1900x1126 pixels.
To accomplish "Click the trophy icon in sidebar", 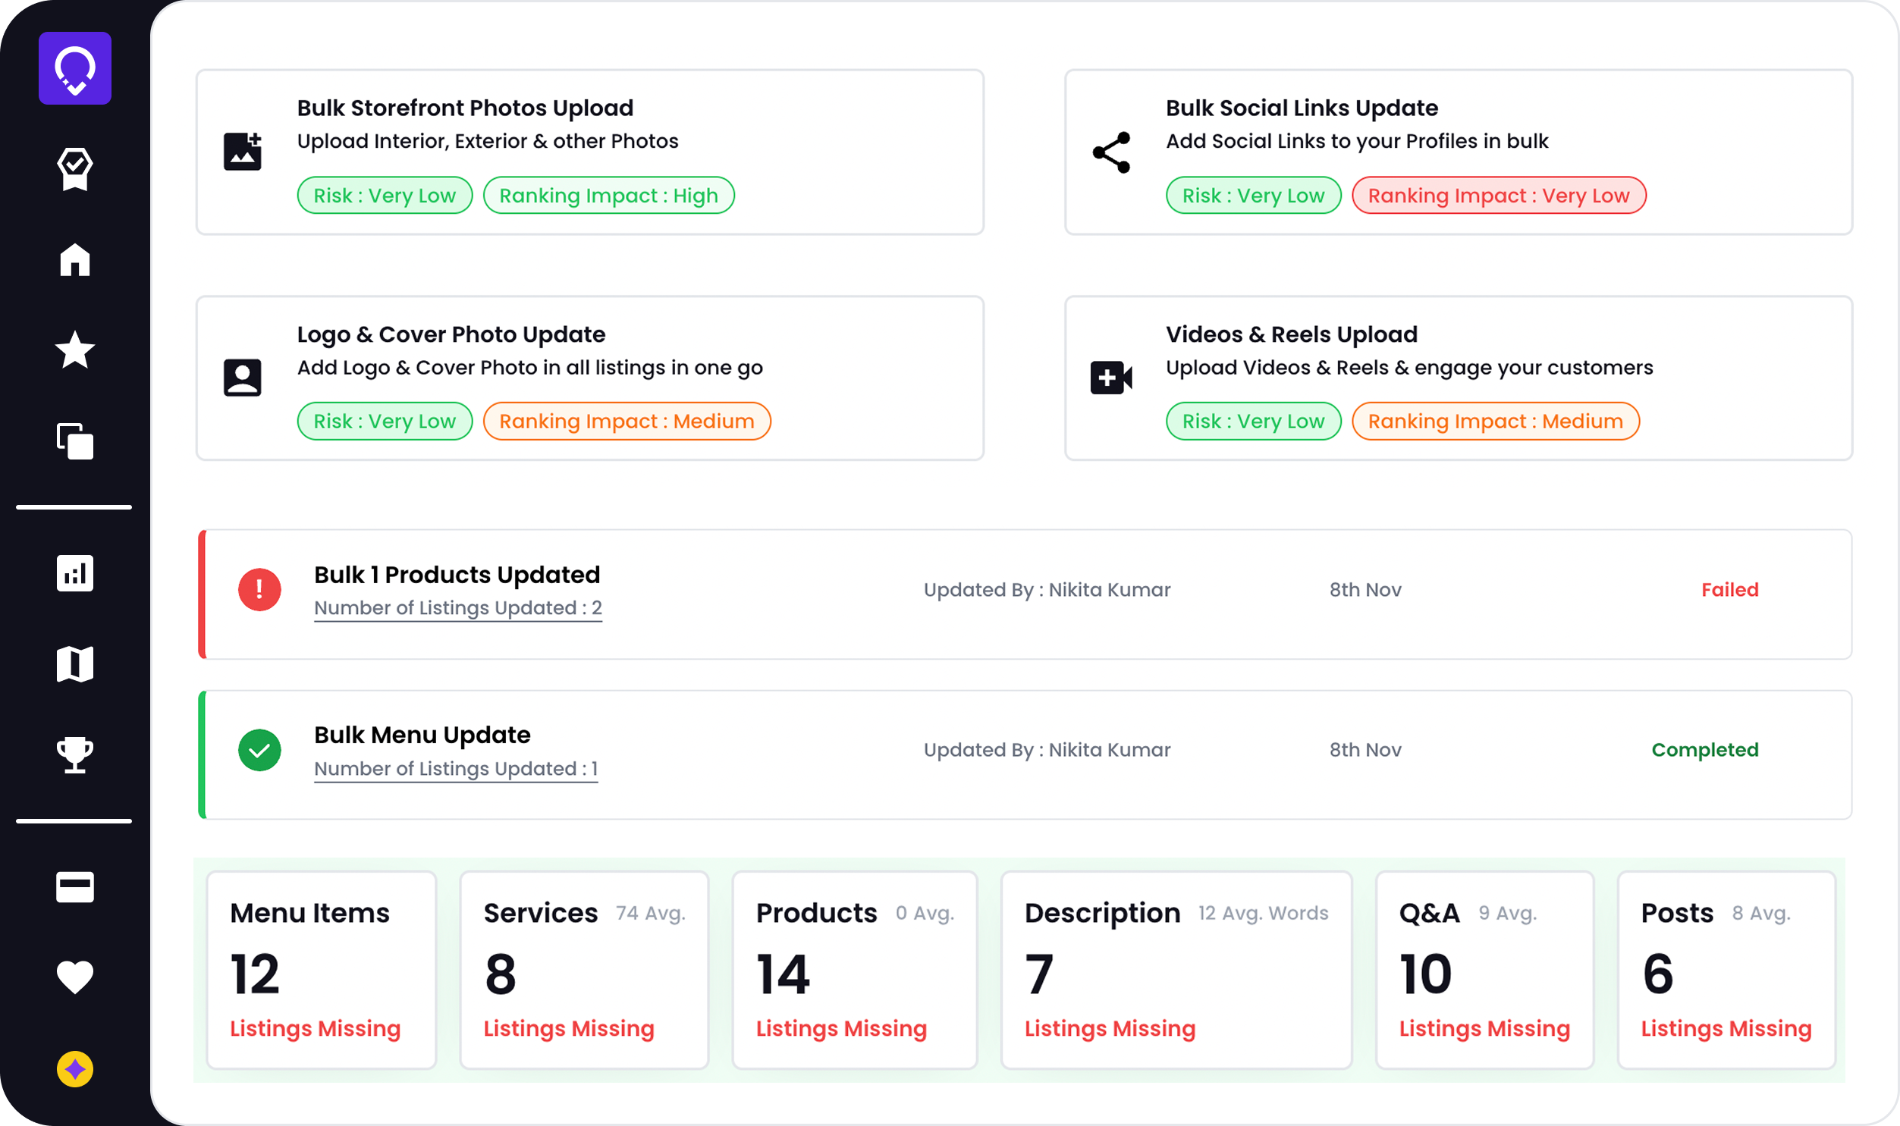I will point(74,754).
